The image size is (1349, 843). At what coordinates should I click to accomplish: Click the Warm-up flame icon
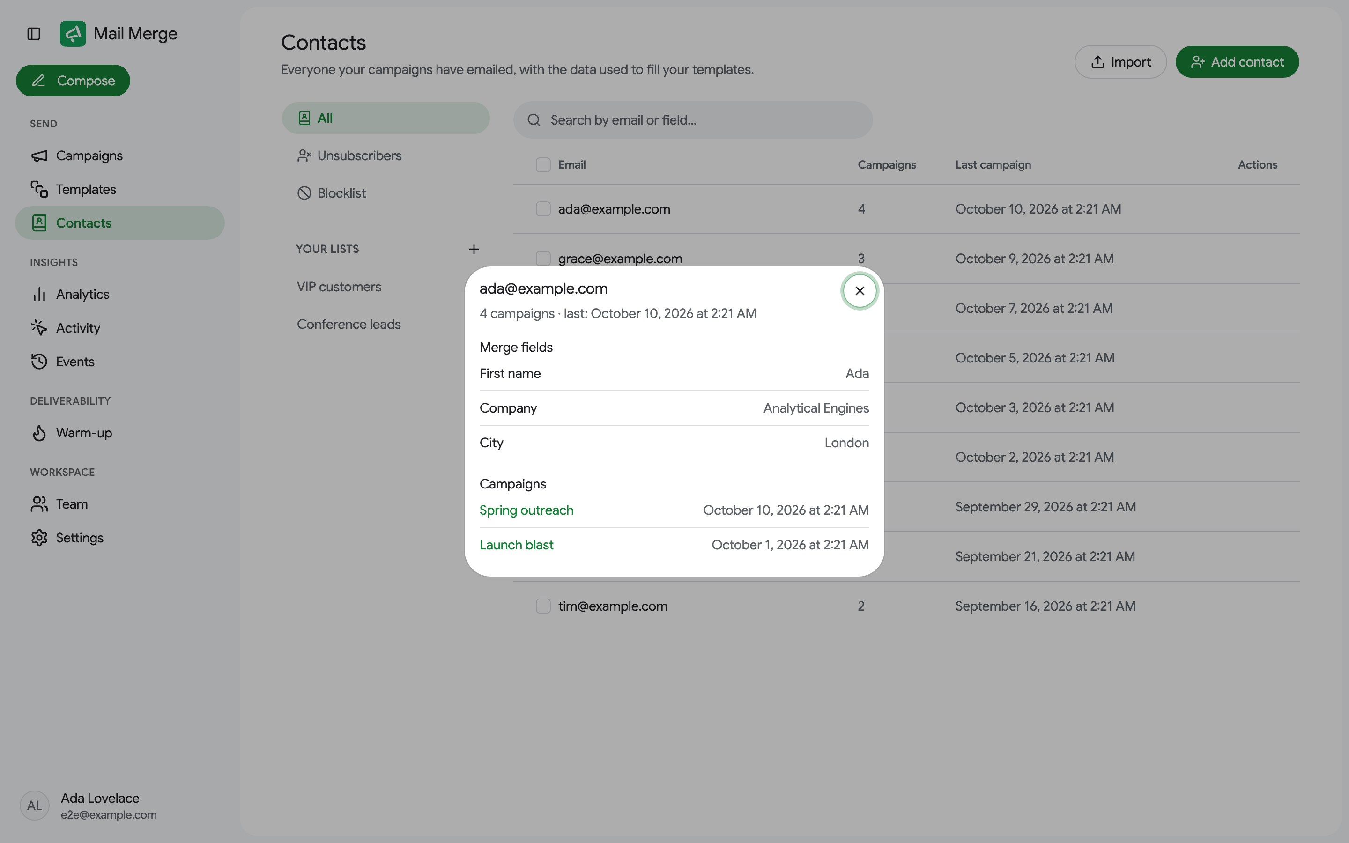tap(39, 433)
